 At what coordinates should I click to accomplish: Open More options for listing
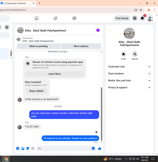coord(81,46)
